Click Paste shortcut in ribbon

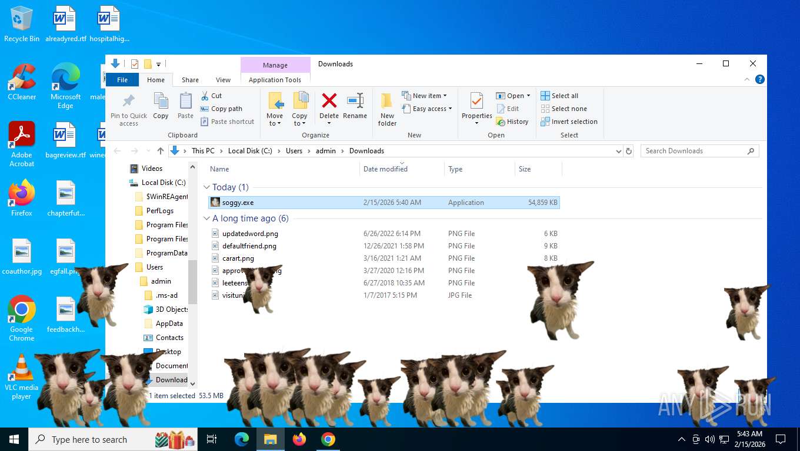(x=228, y=122)
